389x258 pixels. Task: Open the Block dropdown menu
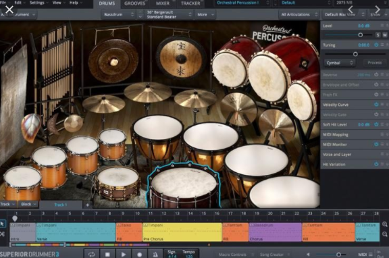tap(28, 205)
